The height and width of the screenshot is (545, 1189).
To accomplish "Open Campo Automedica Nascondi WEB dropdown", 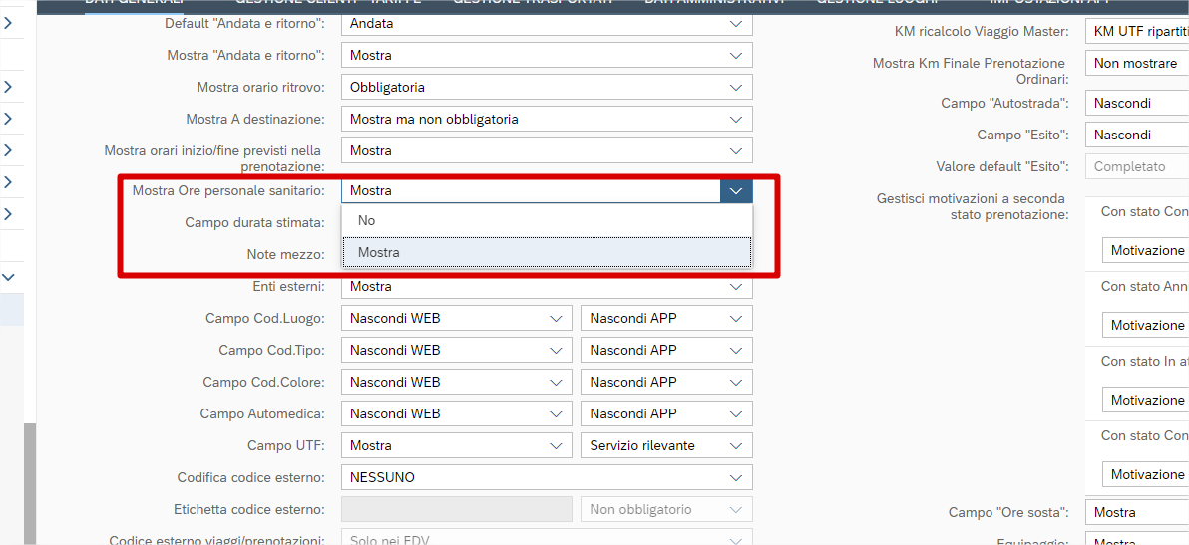I will point(456,413).
